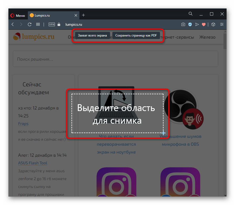This screenshot has width=235, height=205.
Task: Open a new tab with plus button
Action: tap(84, 15)
